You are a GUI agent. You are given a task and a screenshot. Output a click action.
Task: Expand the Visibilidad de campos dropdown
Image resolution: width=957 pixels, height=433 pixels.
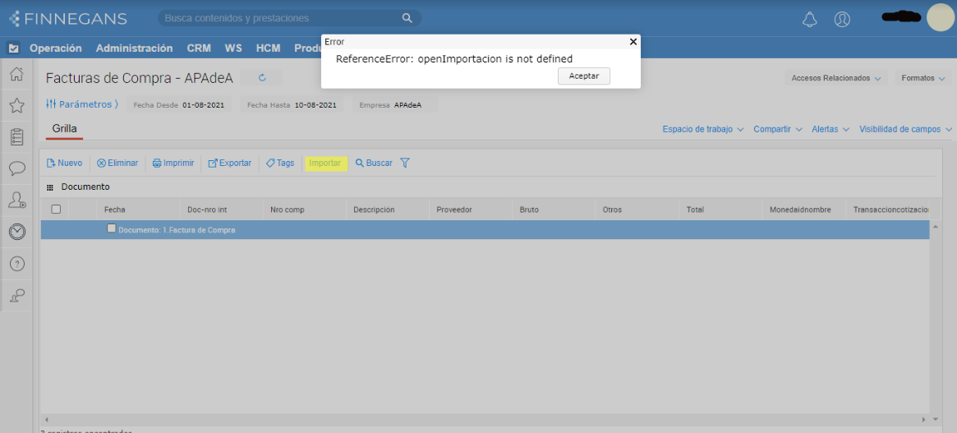point(905,130)
